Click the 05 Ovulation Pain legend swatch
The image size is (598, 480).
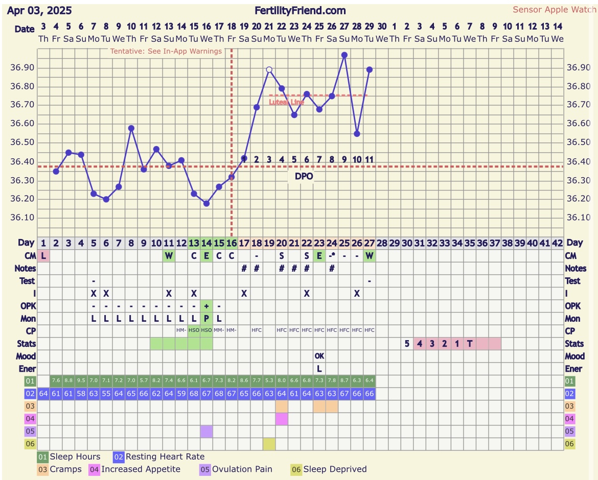tap(205, 469)
